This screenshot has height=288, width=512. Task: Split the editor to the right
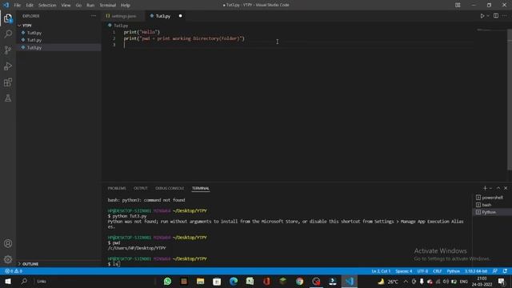pos(496,16)
